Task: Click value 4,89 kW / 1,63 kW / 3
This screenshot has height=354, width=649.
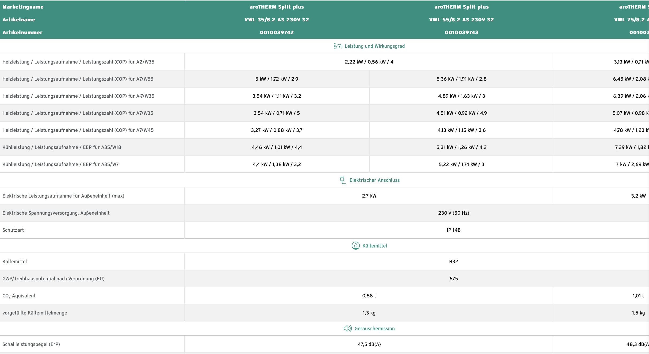Action: 461,96
